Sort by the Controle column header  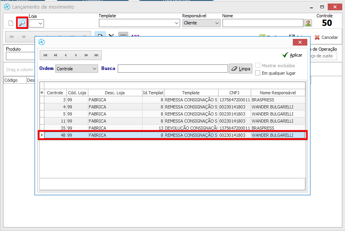coord(55,93)
